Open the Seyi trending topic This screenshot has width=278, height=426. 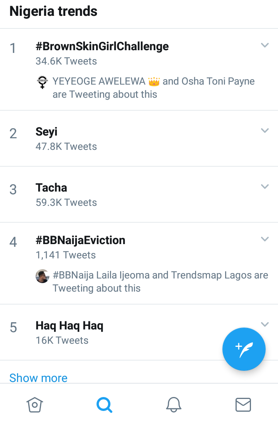(46, 132)
